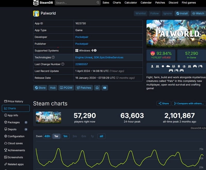This screenshot has height=170, width=206.
Task: Open Compare with others...
Action: [189, 104]
